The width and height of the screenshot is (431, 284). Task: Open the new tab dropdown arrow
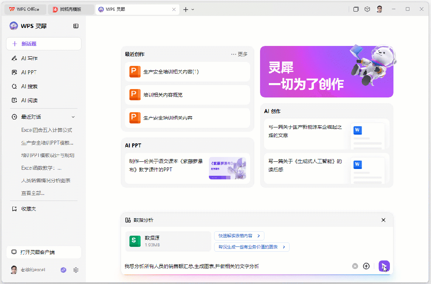(193, 9)
